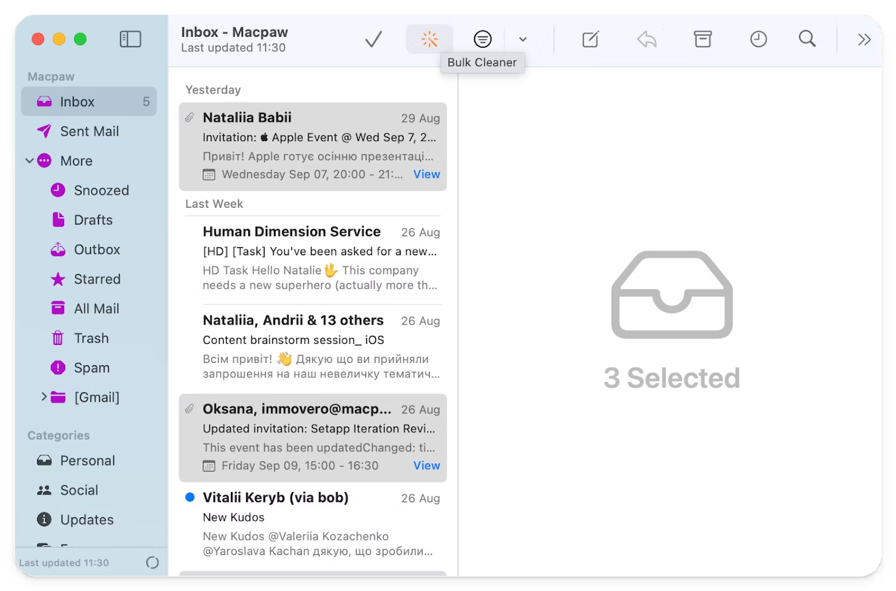
Task: Open the Bulk Cleaner tool
Action: [x=429, y=38]
